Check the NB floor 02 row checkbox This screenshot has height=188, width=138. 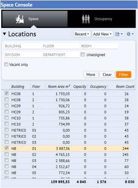click(x=6, y=154)
